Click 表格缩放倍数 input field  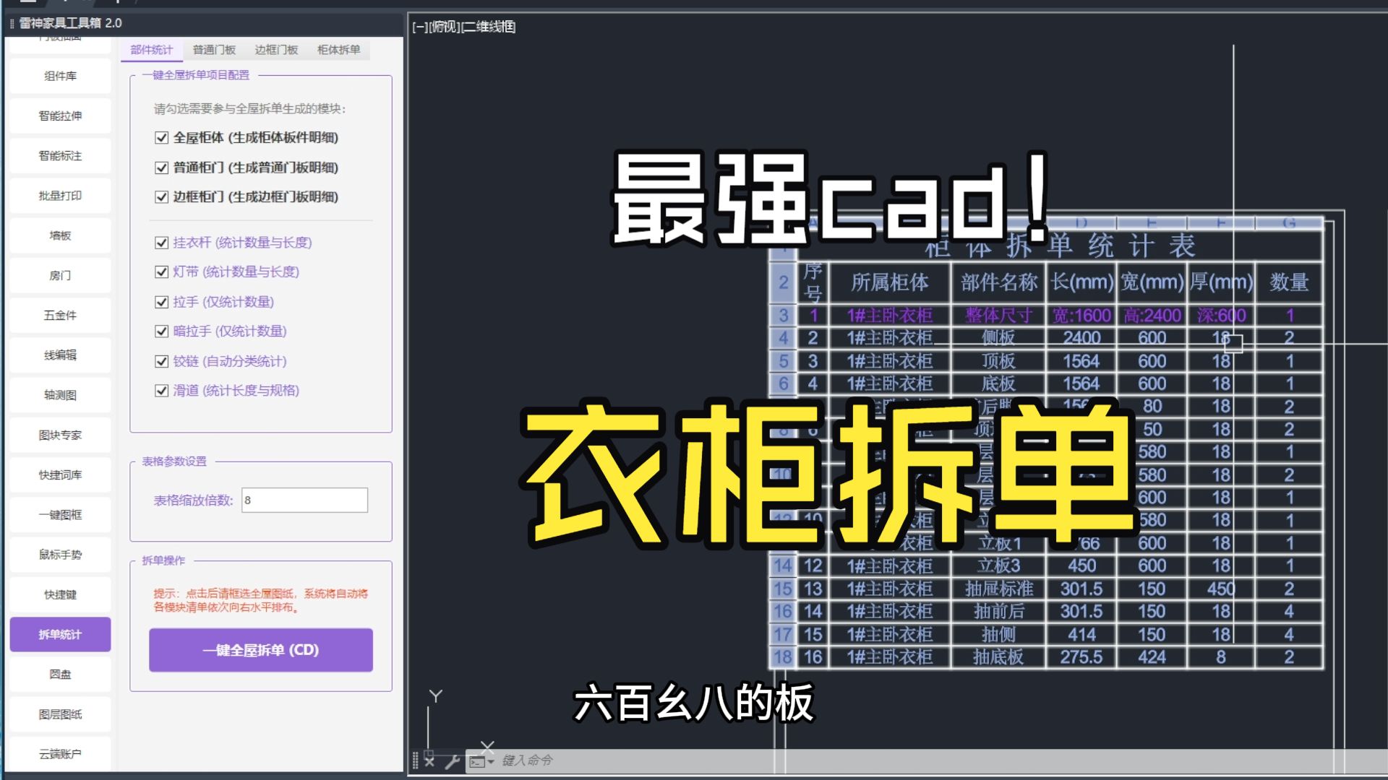(x=304, y=500)
